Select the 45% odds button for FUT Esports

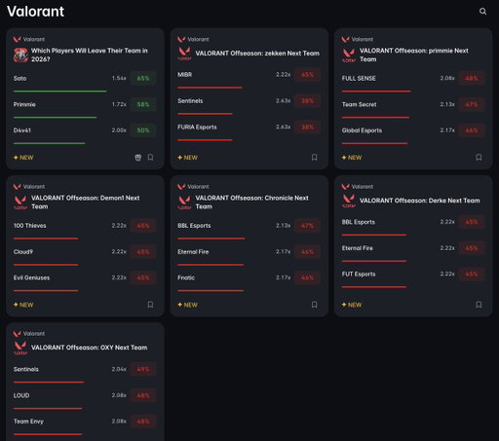472,274
